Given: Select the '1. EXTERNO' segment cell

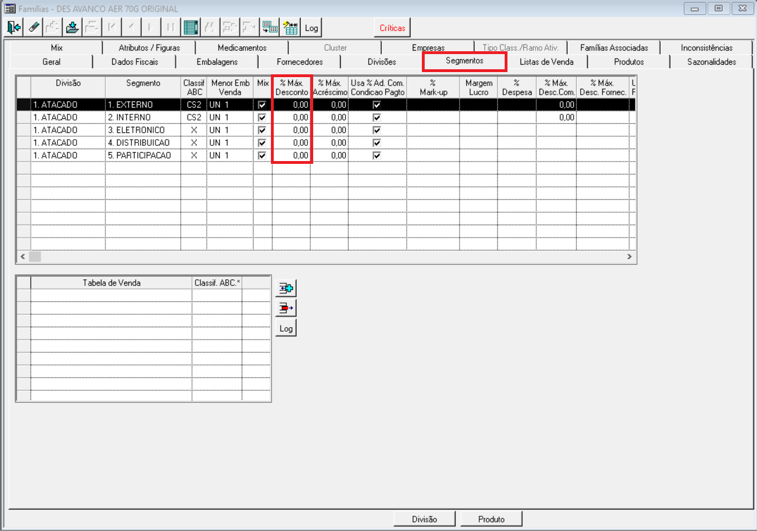Looking at the screenshot, I should point(143,105).
